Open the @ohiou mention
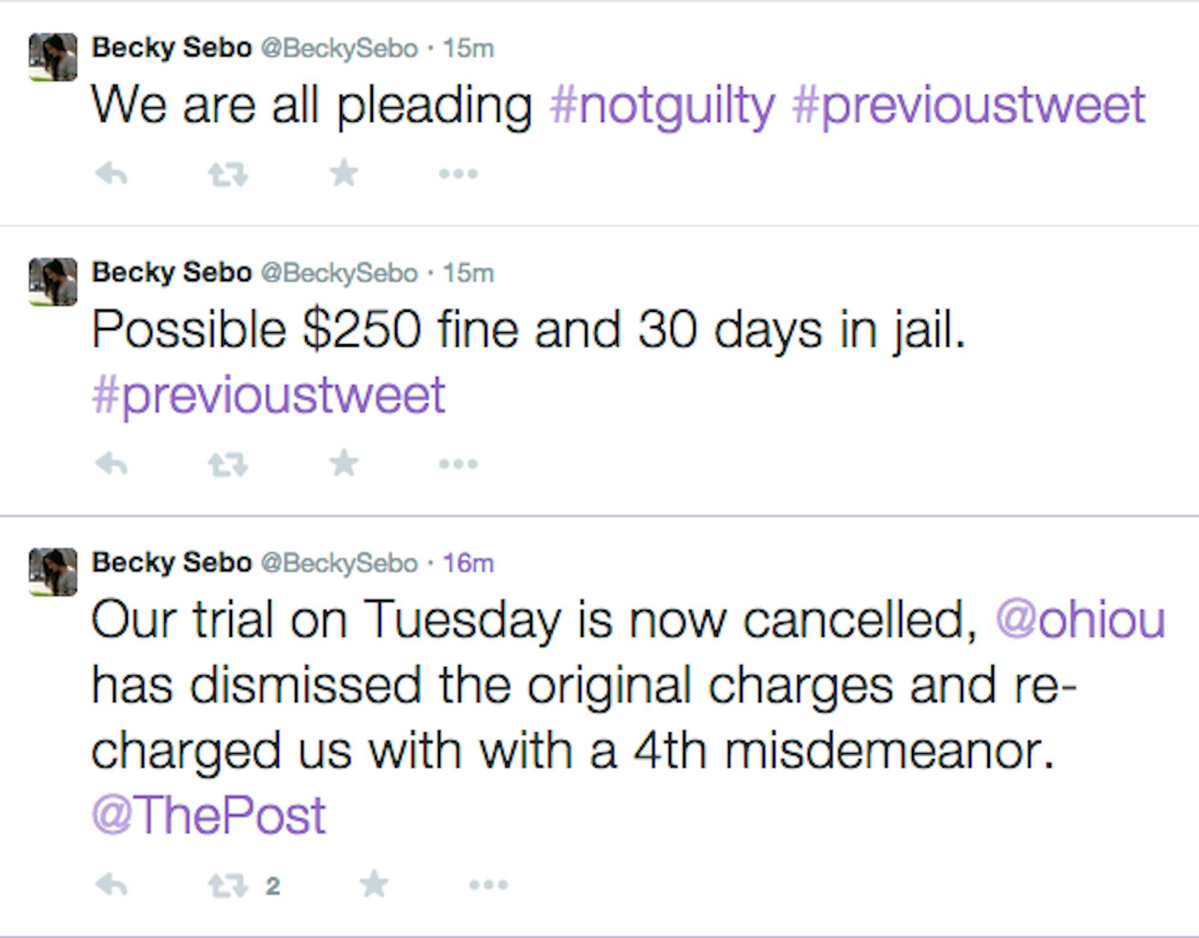The width and height of the screenshot is (1199, 938). pos(1080,620)
